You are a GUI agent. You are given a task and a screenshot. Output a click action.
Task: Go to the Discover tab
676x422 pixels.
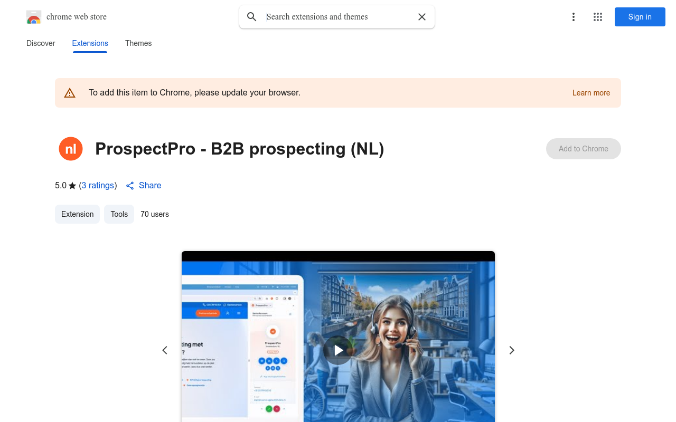[41, 43]
